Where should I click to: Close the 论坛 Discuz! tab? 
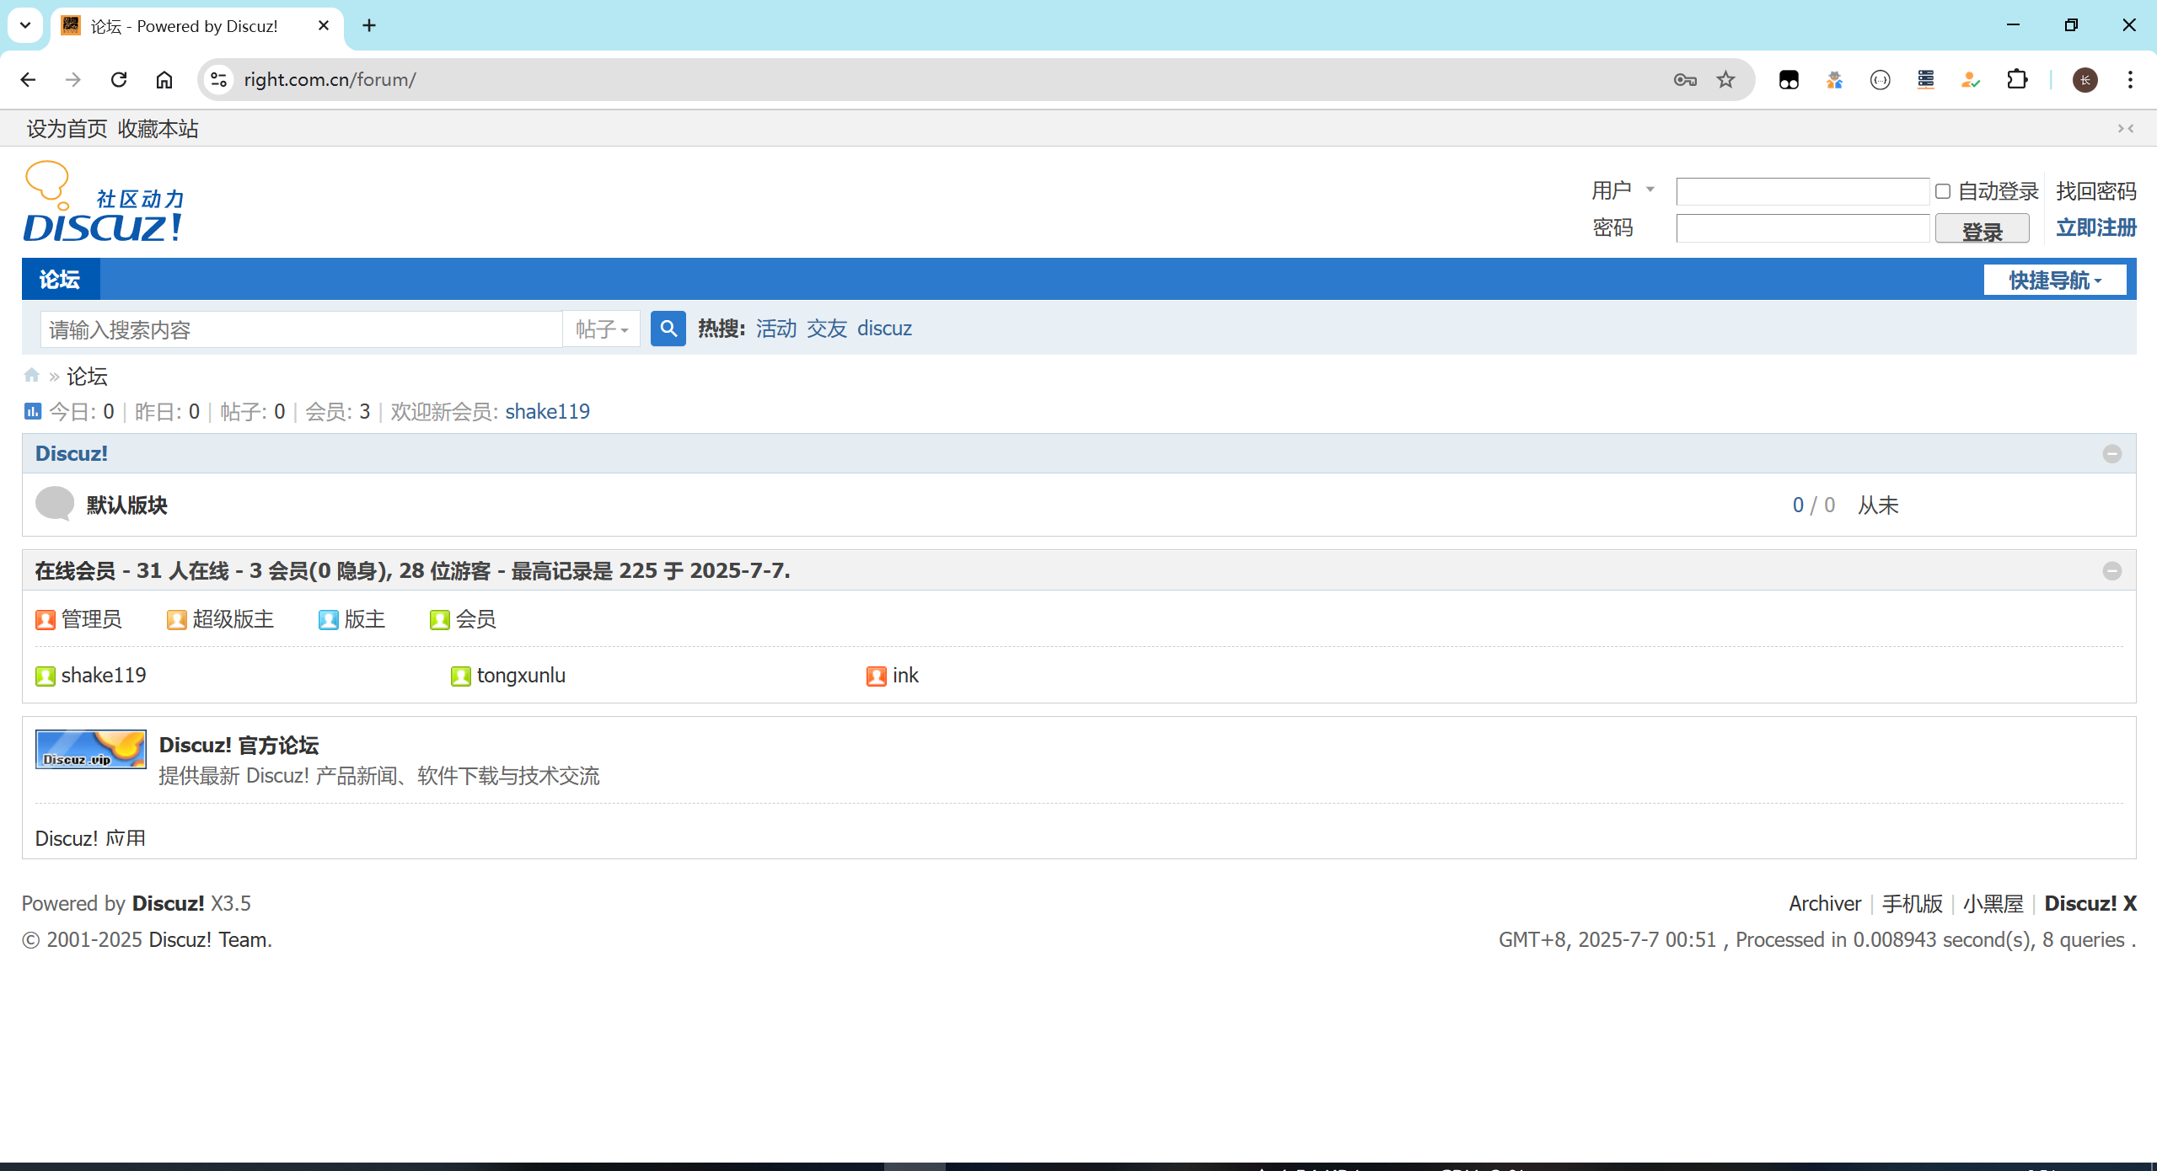324,26
